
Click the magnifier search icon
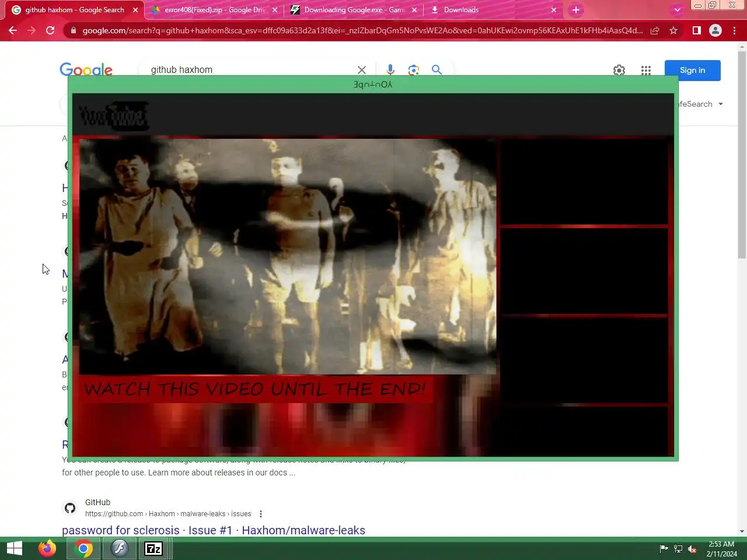click(x=437, y=70)
